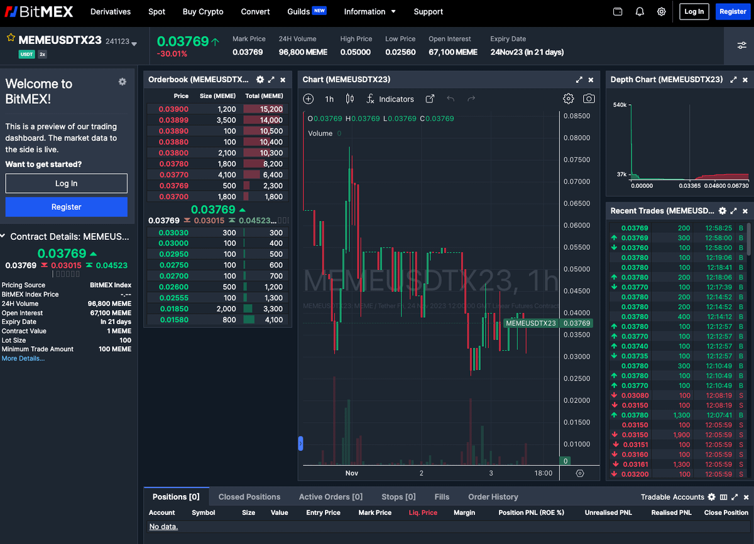Open the chart time axis settings gear
Image resolution: width=754 pixels, height=544 pixels.
pos(580,473)
